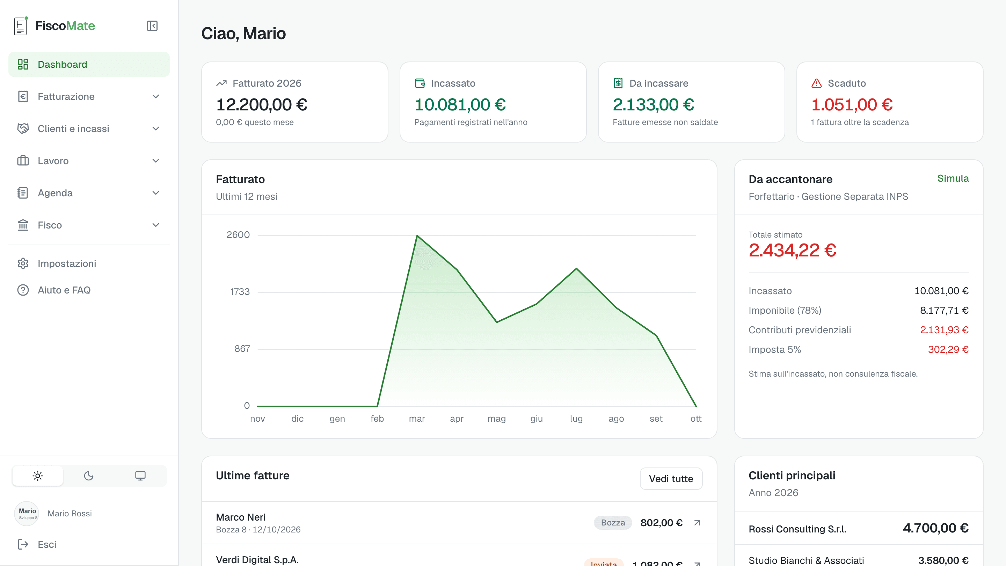Click the Fatturato 2026 trend icon
The height and width of the screenshot is (566, 1006).
tap(221, 83)
